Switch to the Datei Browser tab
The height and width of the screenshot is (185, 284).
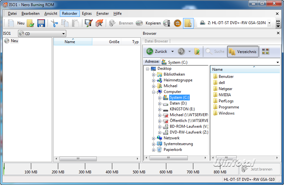click(x=156, y=41)
